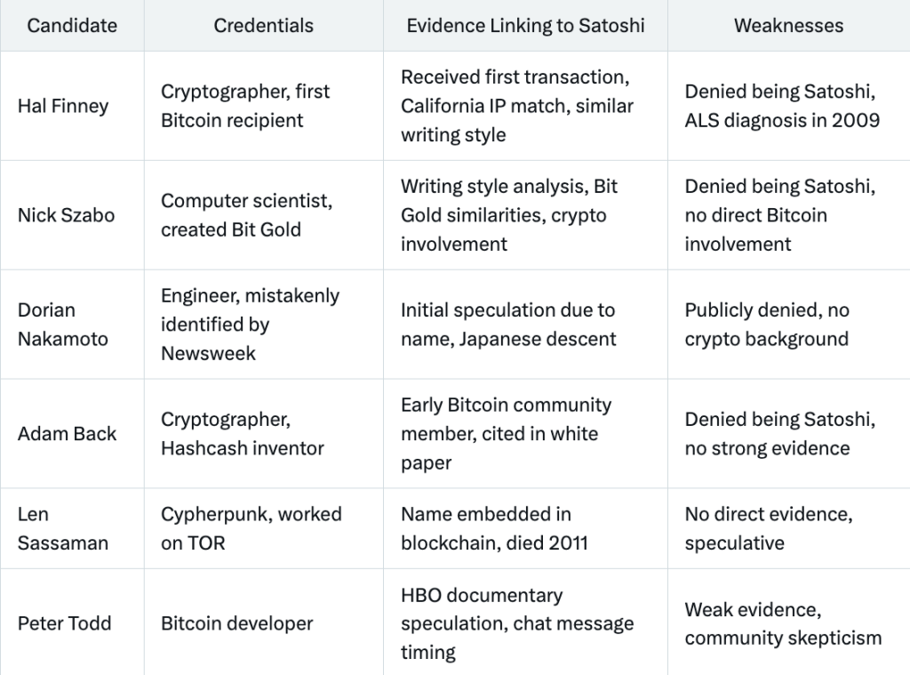Select the 'Name embedded in blockchain' evidence cell

tap(494, 528)
